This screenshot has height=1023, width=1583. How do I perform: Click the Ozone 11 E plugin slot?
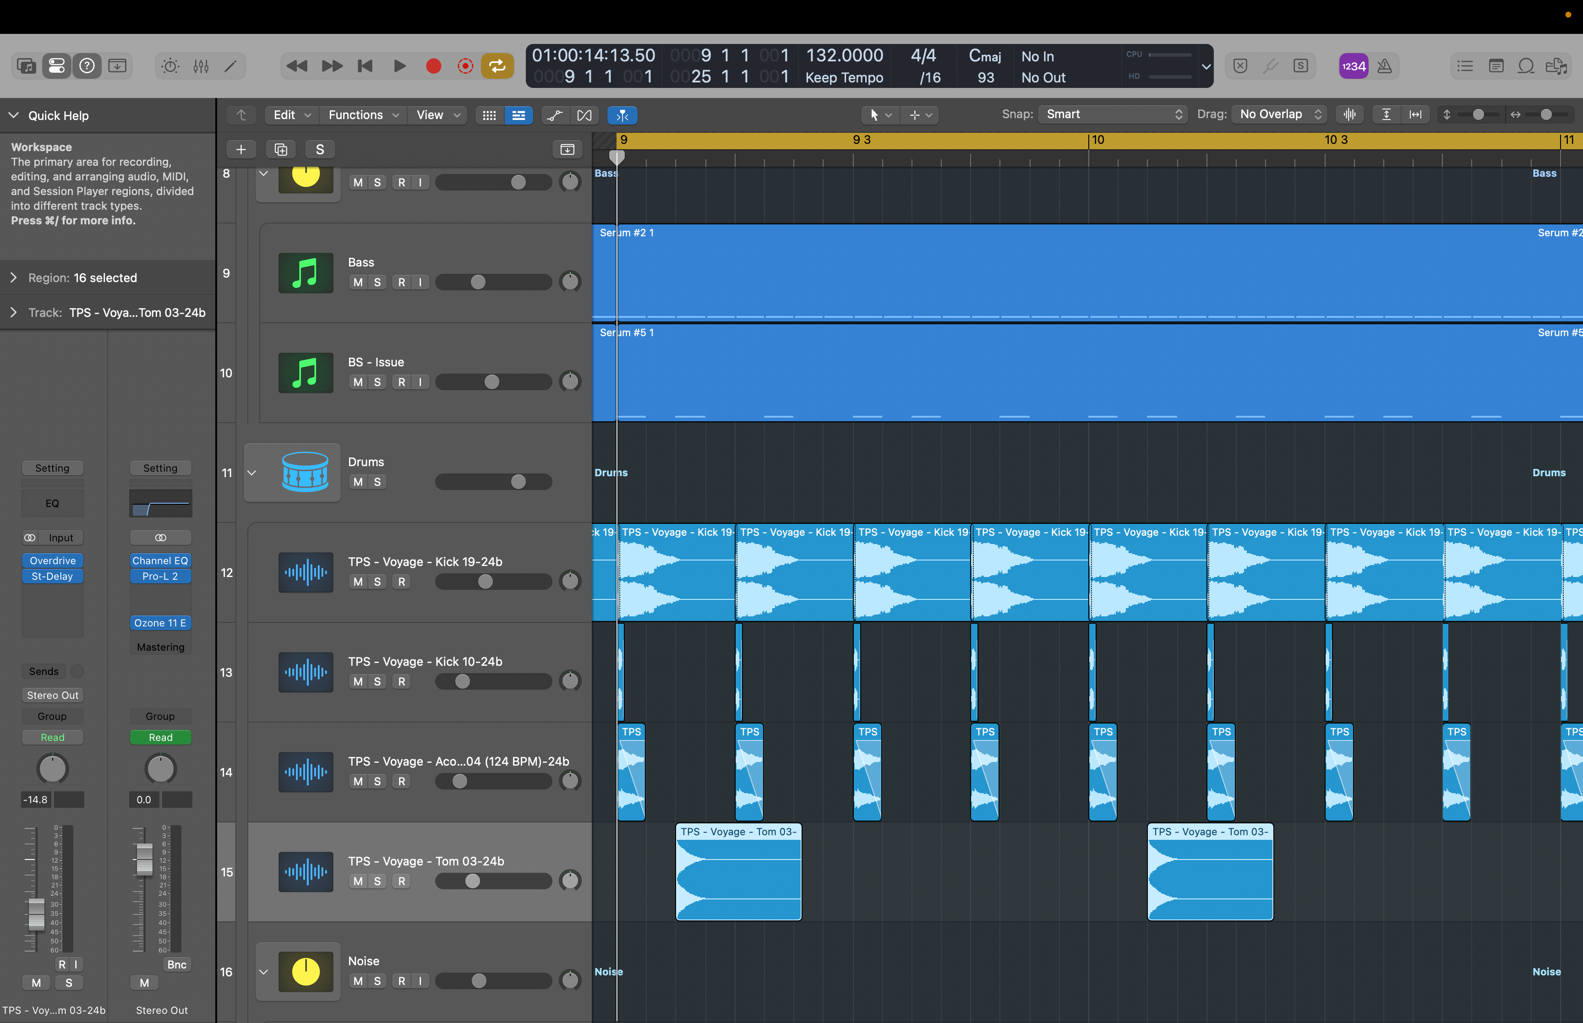[160, 622]
